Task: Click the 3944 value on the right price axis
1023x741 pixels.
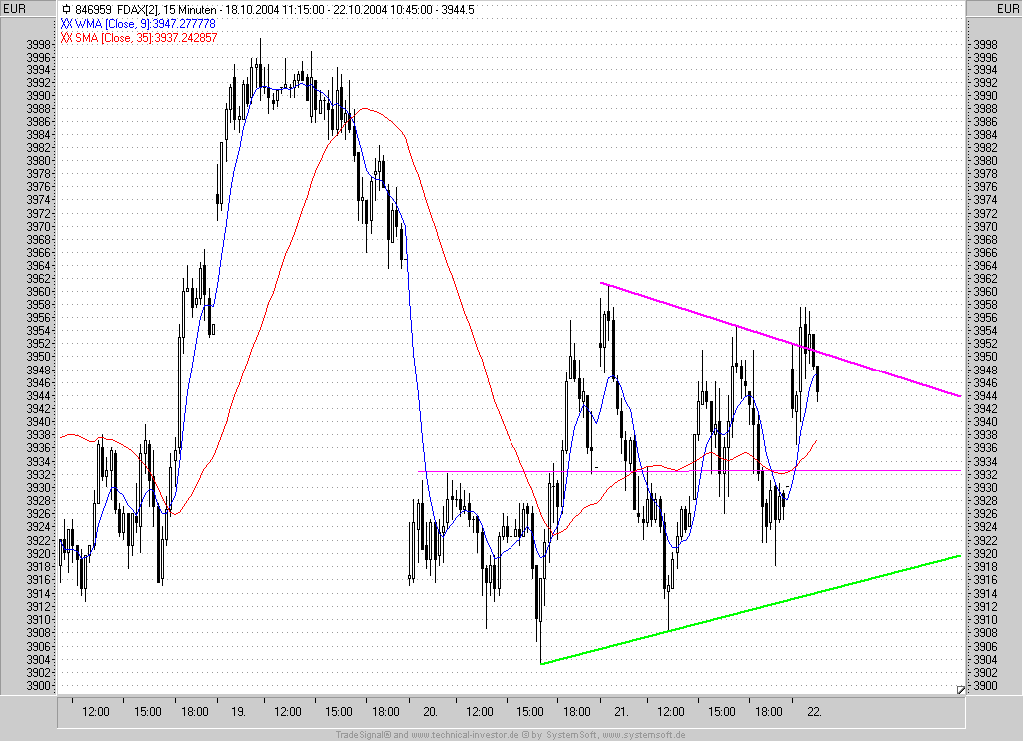Action: pyautogui.click(x=985, y=396)
